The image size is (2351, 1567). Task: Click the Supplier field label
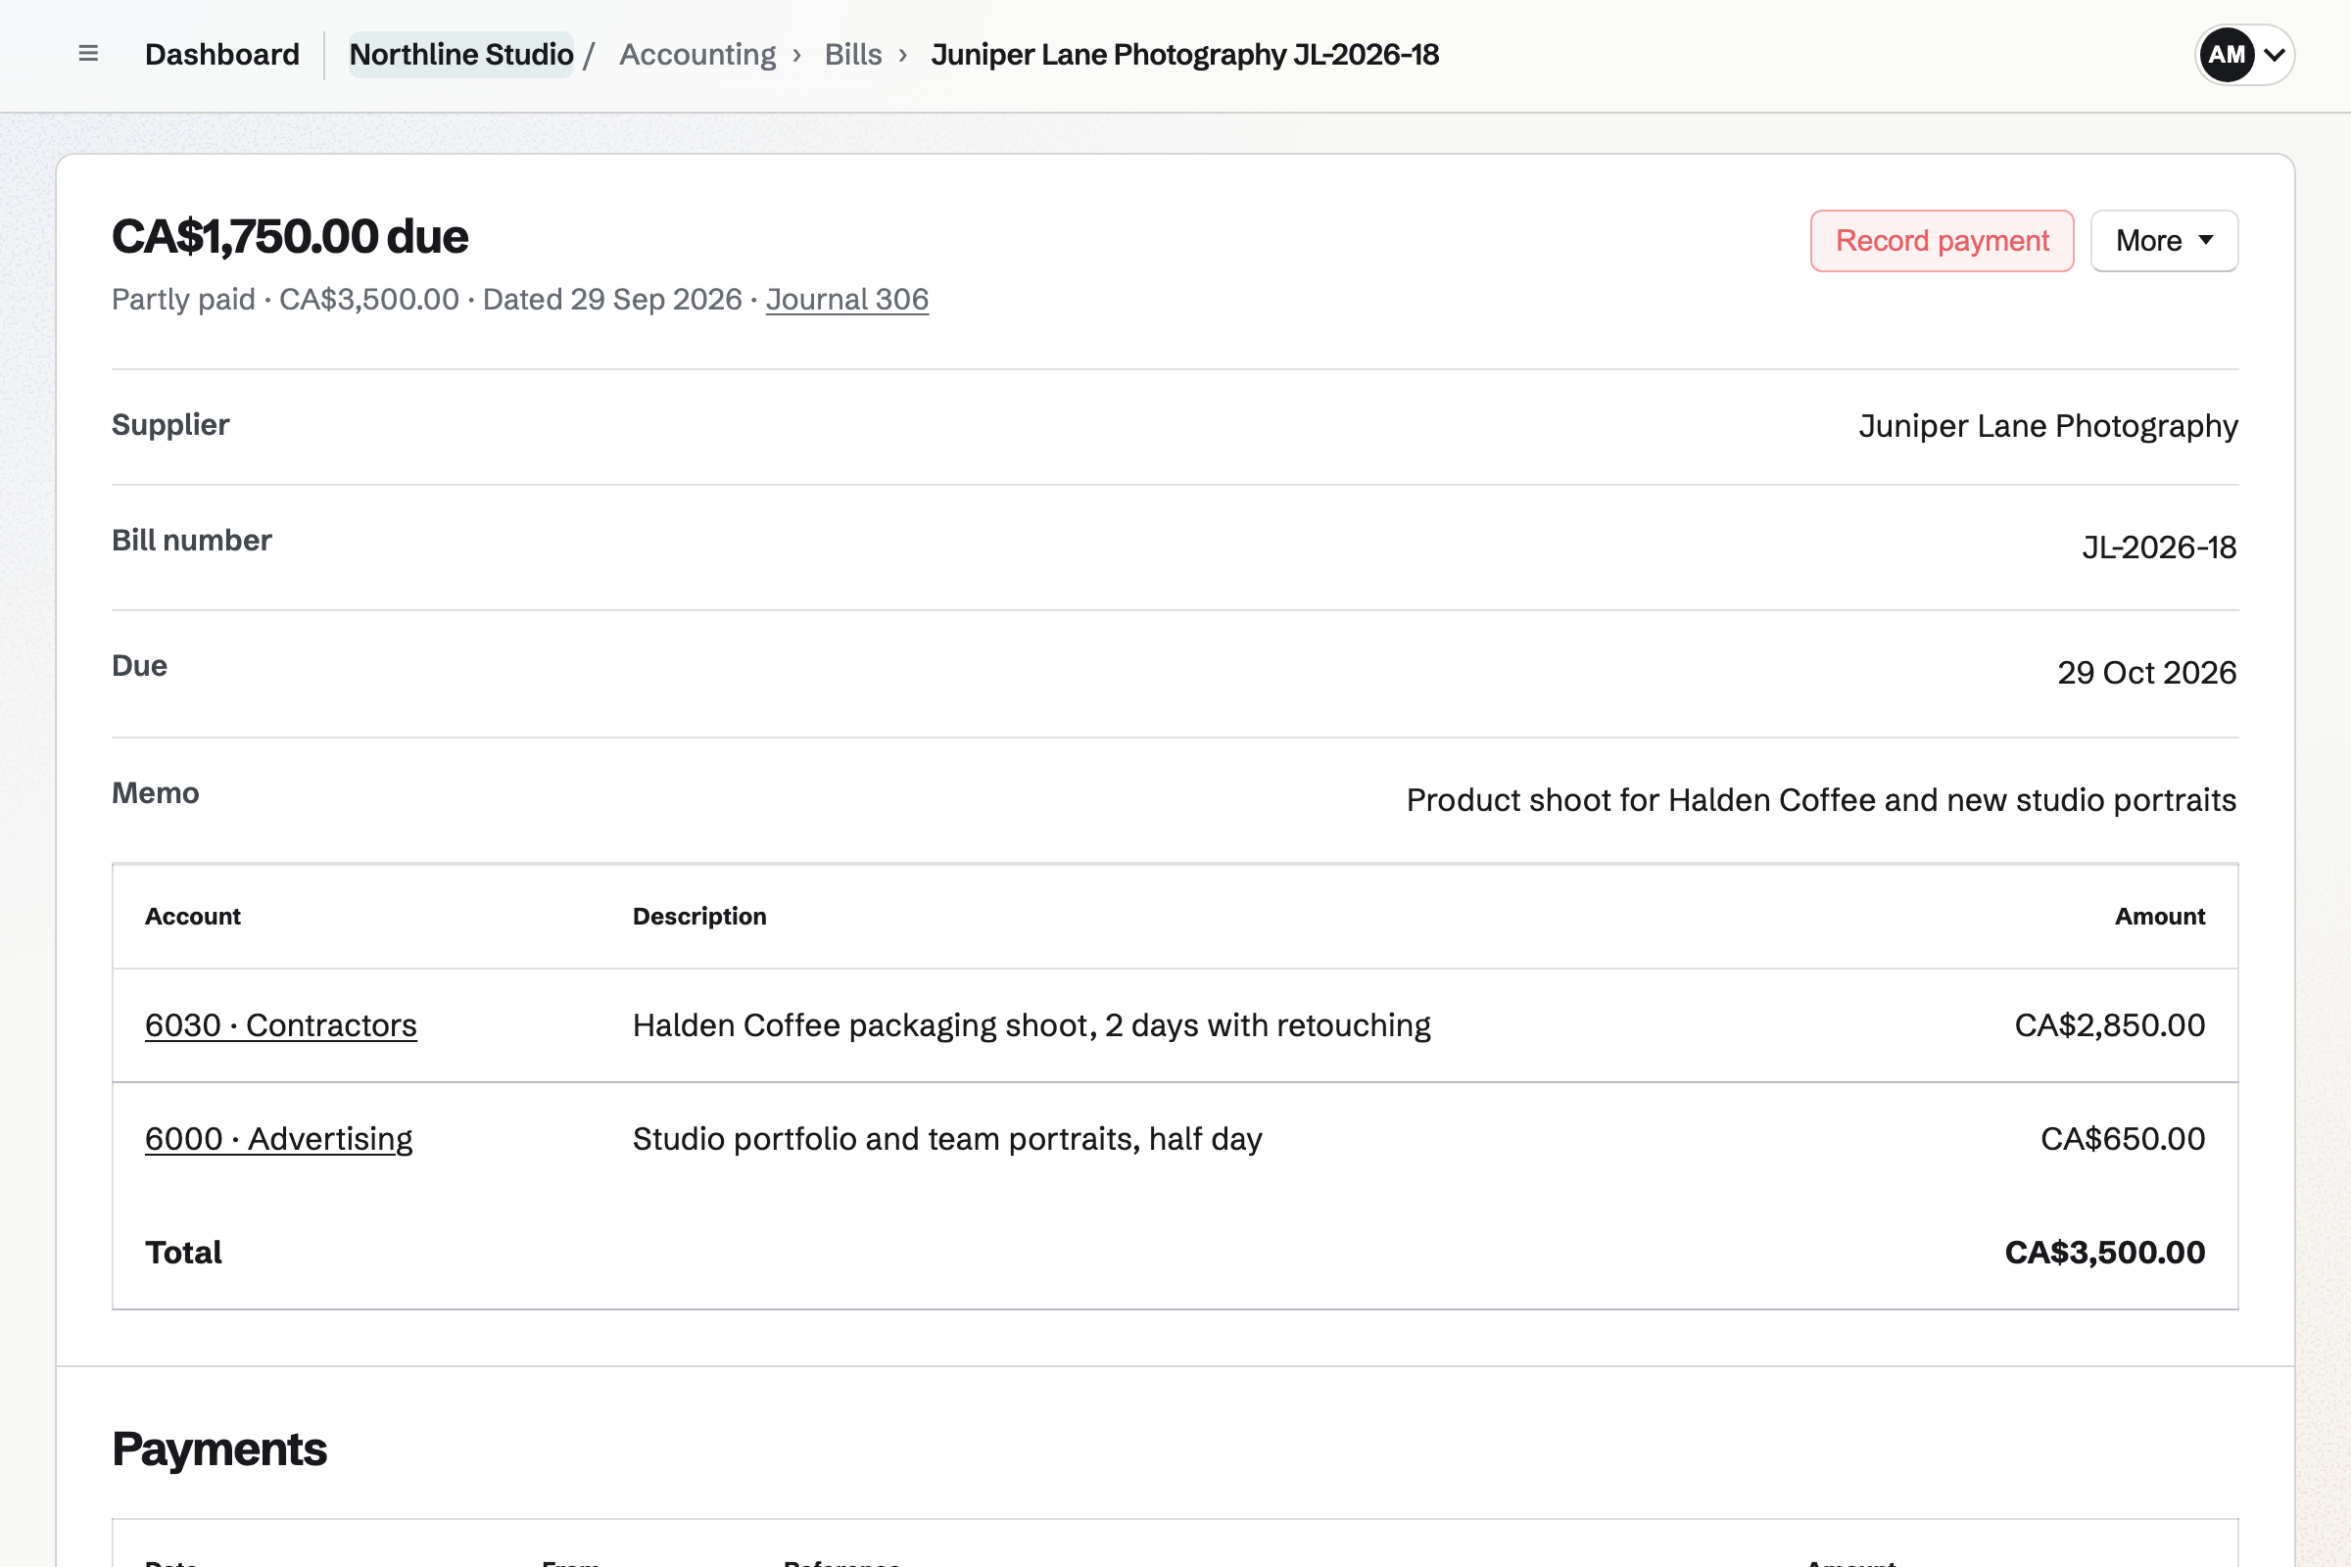(x=170, y=425)
